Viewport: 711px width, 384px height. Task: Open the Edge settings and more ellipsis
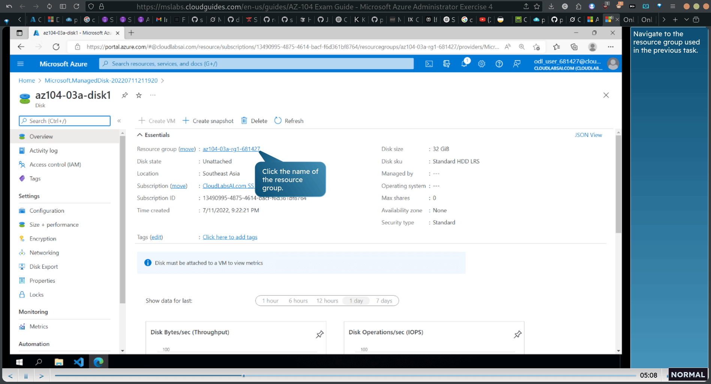[x=611, y=47]
